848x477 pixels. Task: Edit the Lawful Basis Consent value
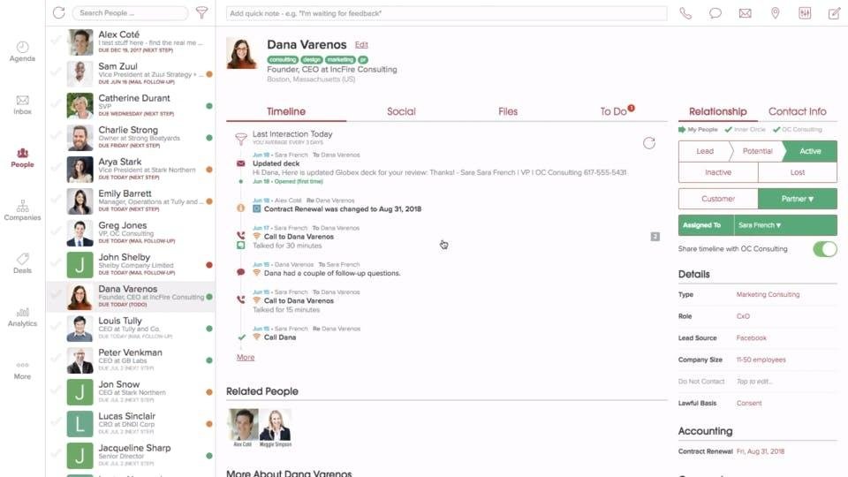pyautogui.click(x=749, y=404)
